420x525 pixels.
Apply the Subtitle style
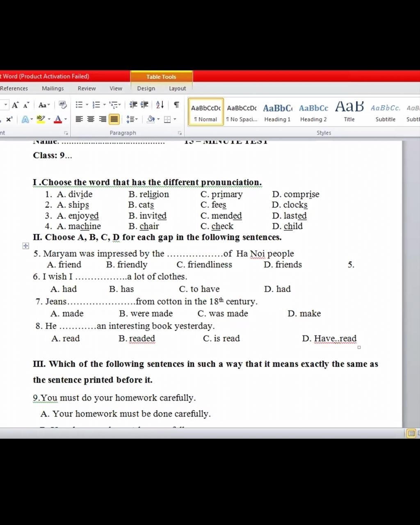tap(386, 112)
